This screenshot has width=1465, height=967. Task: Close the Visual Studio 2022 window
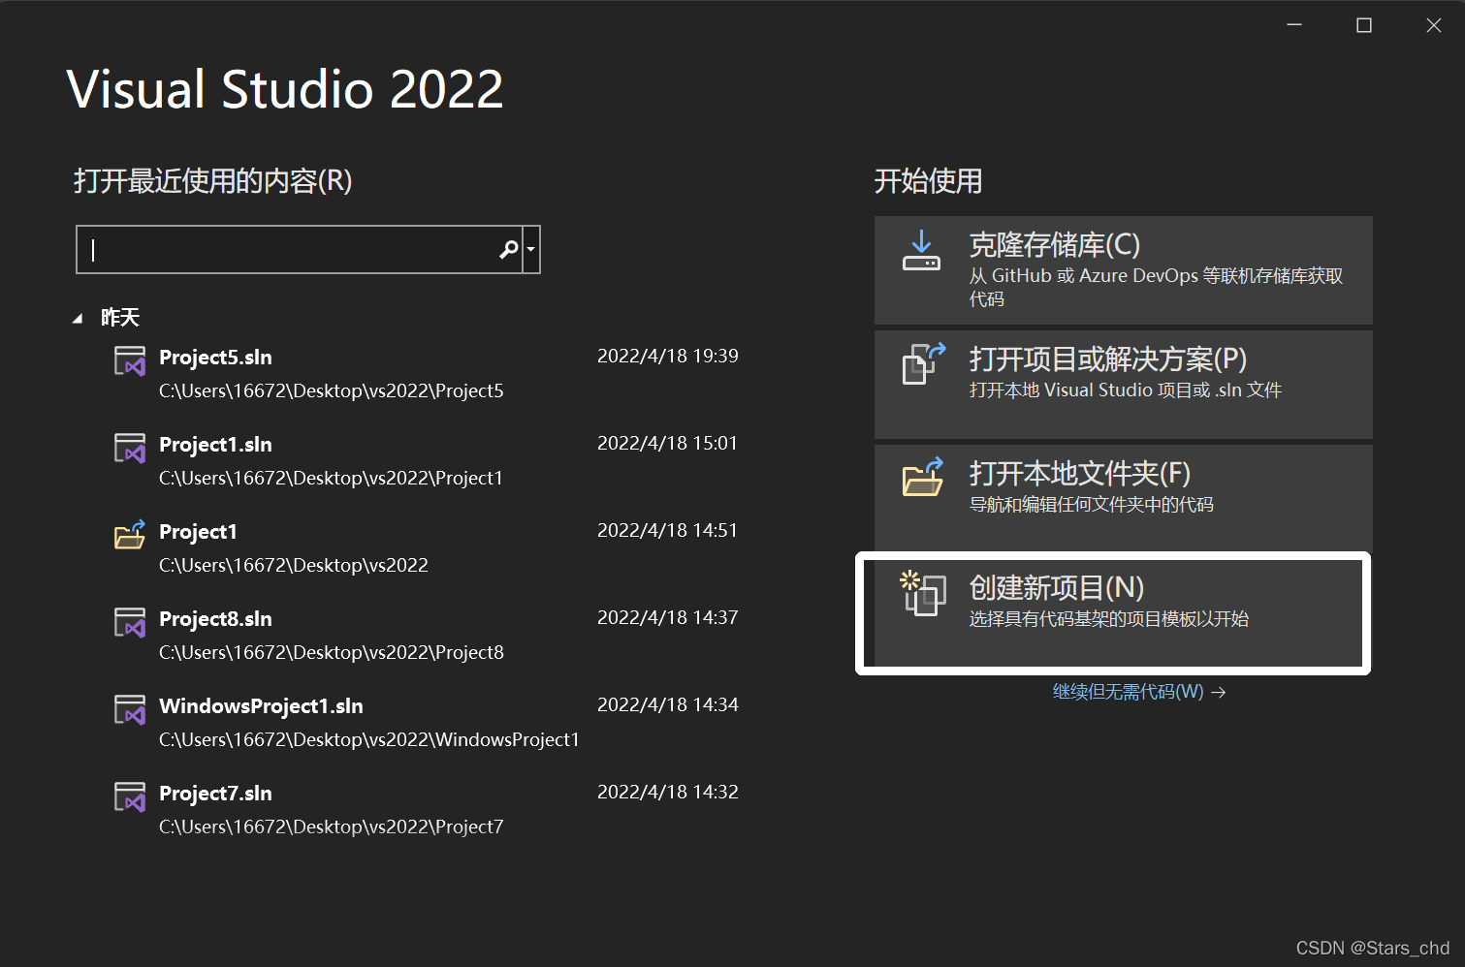[1434, 25]
